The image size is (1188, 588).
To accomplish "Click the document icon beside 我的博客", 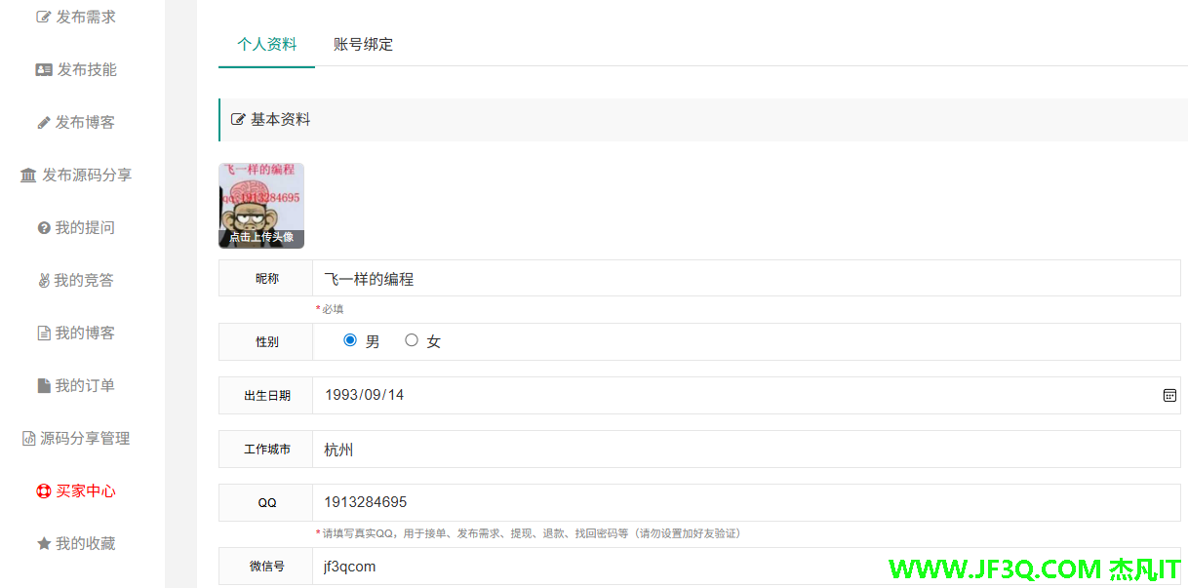I will (x=44, y=333).
